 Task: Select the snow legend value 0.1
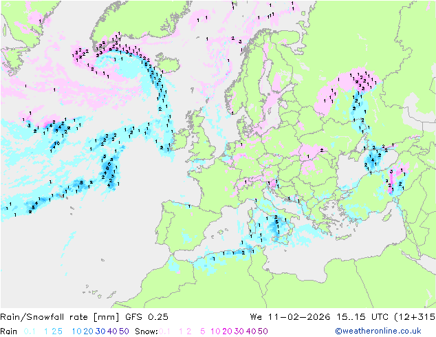164,331
